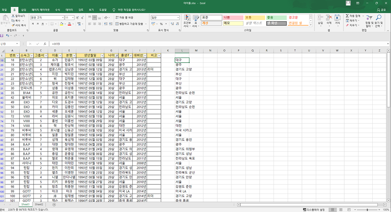391x212 pixels.
Task: Open the font name dropdown (맑은 고딕)
Action: pyautogui.click(x=62, y=18)
